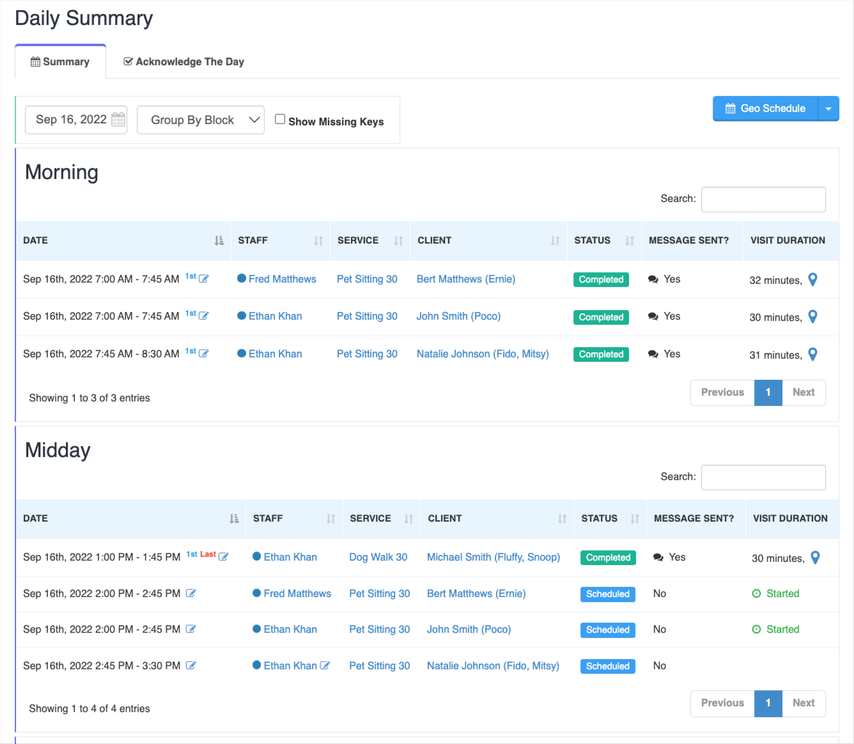Click message bubble icon for Natalie Johnson morning
The width and height of the screenshot is (854, 744).
point(653,354)
